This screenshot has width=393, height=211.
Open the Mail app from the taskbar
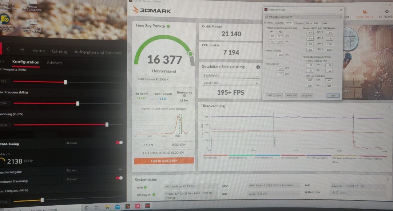118,207
